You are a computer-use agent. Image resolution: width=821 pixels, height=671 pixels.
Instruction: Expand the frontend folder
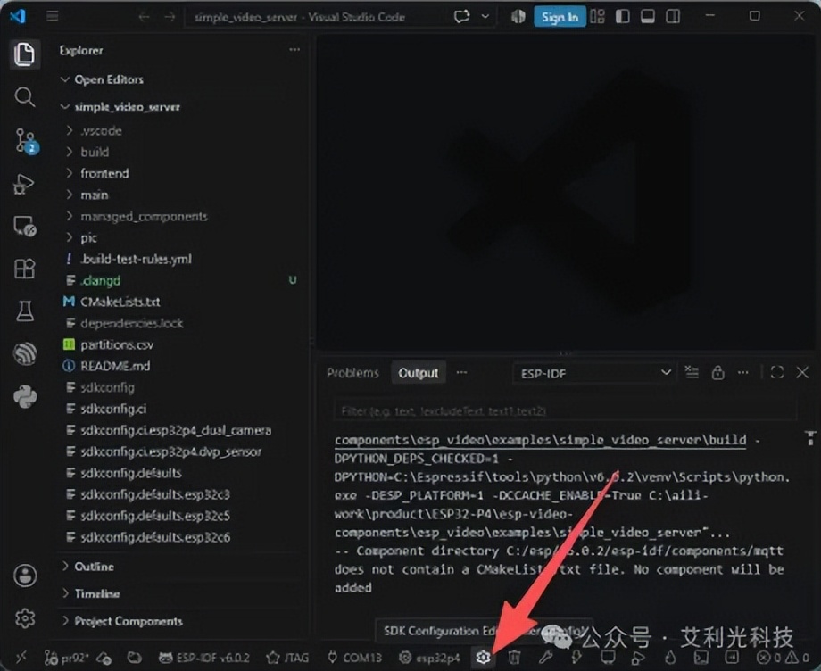104,173
